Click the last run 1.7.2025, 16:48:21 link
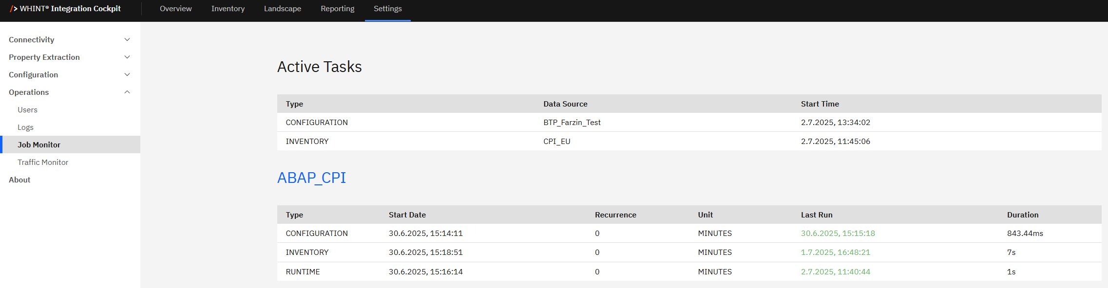 (835, 252)
